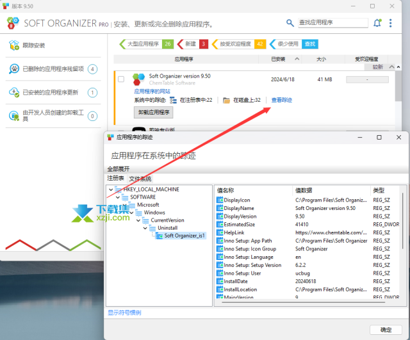Open the 显示符号惯例 link
Screen dimensions: 410x340
coord(124,312)
